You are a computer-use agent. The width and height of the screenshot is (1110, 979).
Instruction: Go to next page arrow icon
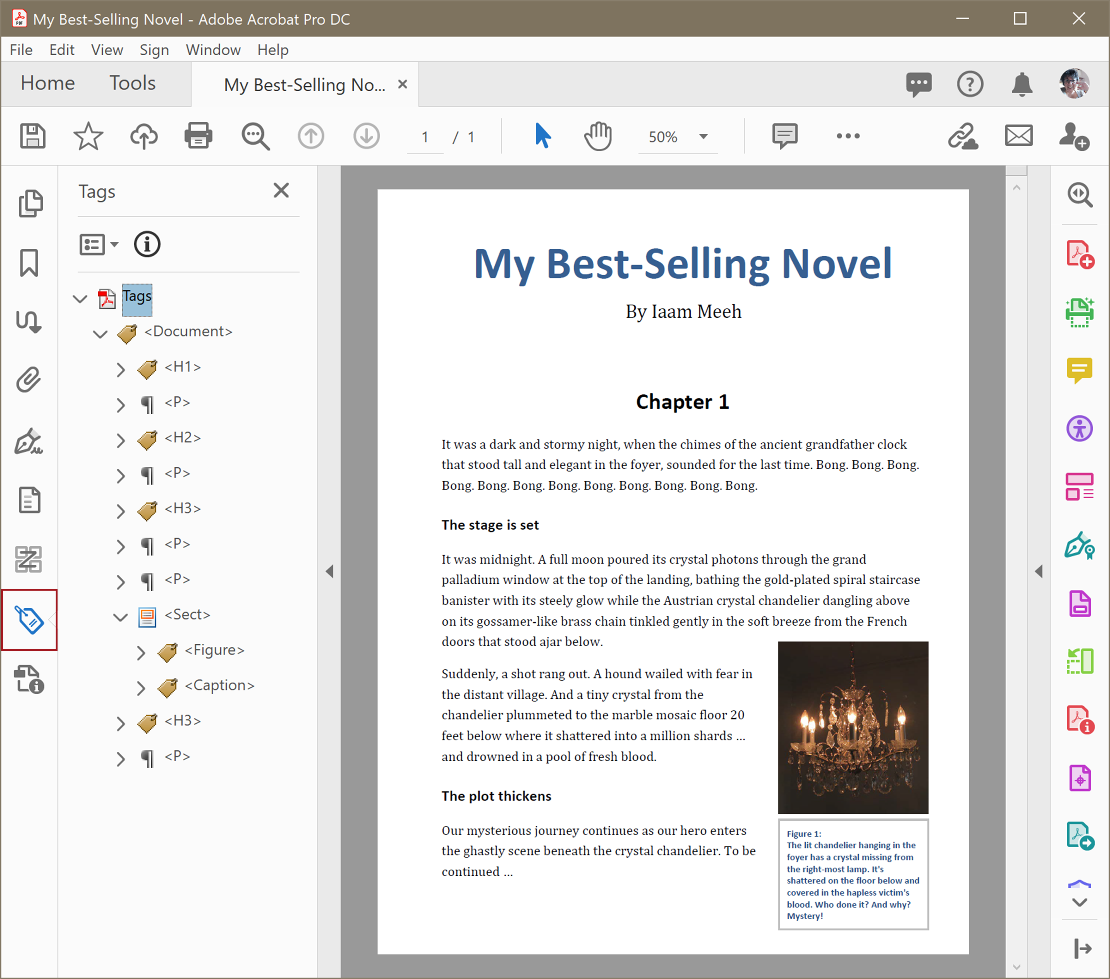point(367,136)
